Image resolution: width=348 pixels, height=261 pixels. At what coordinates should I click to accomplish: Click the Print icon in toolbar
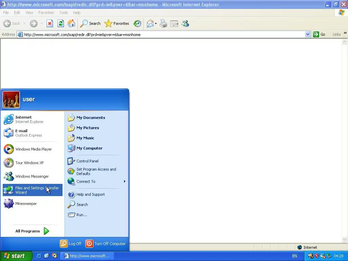(x=163, y=23)
